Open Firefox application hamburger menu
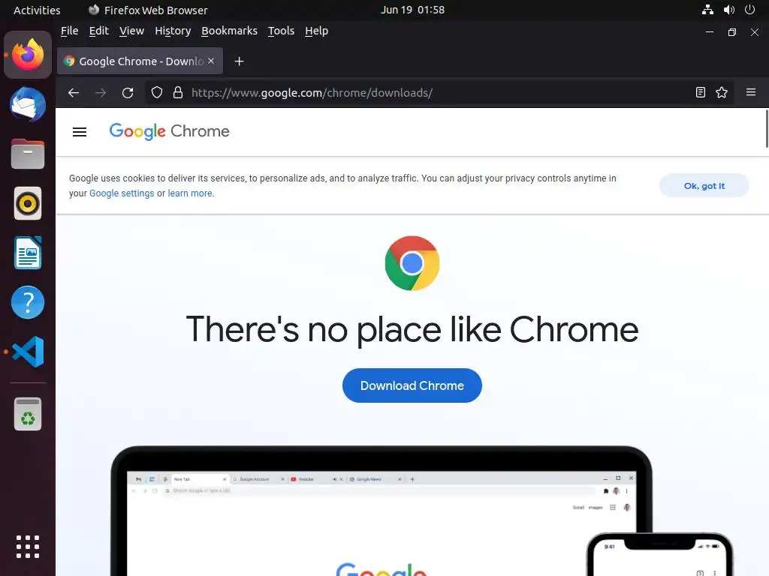Viewport: 769px width, 576px height. (750, 92)
